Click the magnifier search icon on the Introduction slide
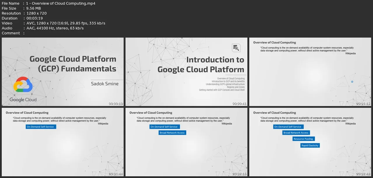The width and height of the screenshot is (373, 178). [x=236, y=48]
